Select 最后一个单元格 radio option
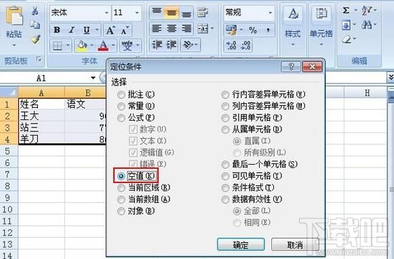The height and width of the screenshot is (259, 394). (225, 165)
